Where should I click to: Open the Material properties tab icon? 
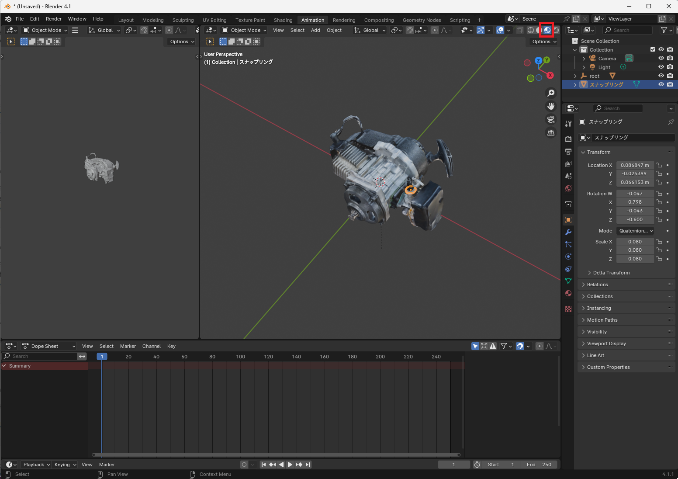tap(568, 293)
